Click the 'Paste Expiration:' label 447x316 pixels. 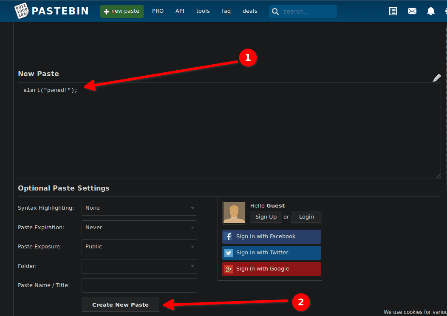(x=41, y=228)
